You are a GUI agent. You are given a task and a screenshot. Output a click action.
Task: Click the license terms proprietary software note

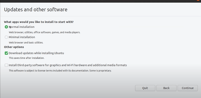click(x=60, y=70)
